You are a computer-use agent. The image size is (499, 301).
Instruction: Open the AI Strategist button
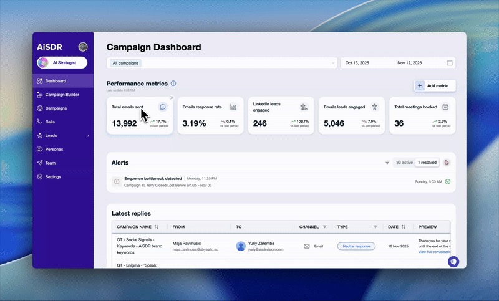[x=62, y=62]
